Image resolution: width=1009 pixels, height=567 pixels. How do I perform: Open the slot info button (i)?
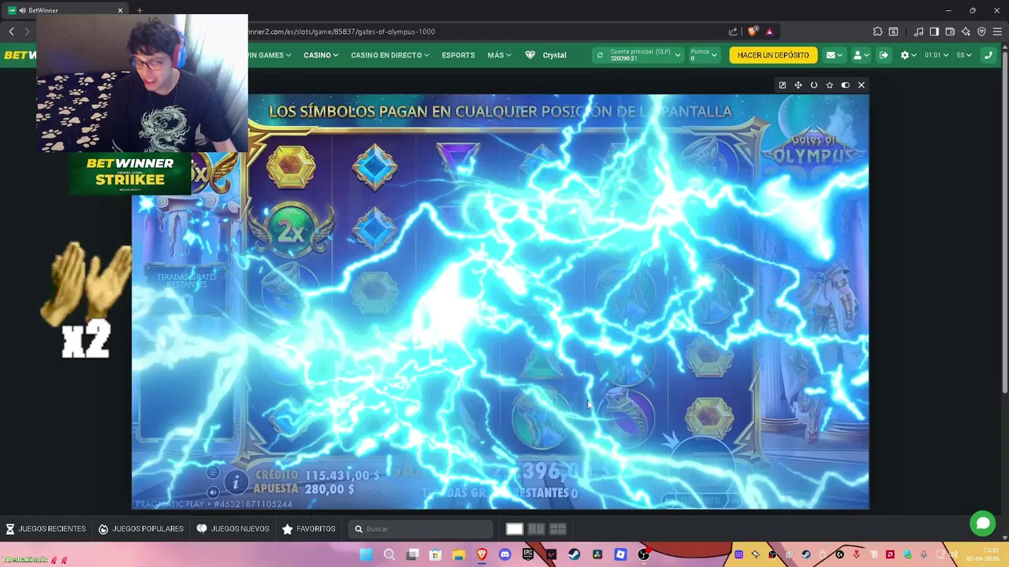(x=235, y=481)
